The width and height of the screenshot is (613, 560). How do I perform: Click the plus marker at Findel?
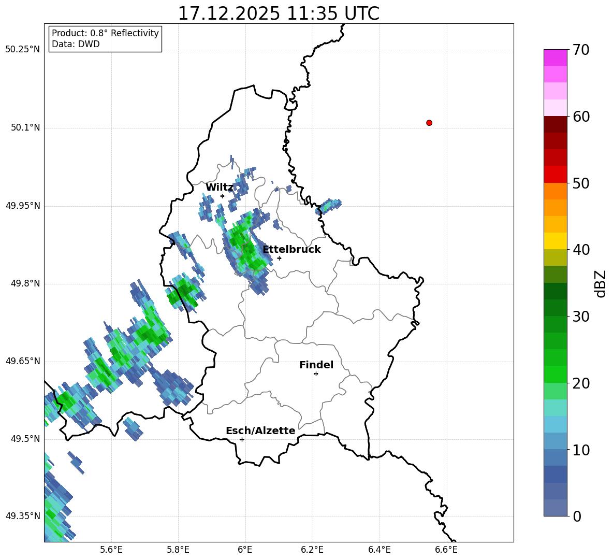pos(316,374)
